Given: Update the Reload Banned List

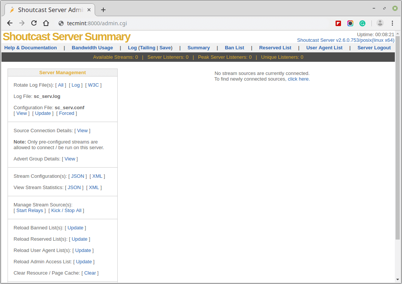Looking at the screenshot, I should pos(75,228).
